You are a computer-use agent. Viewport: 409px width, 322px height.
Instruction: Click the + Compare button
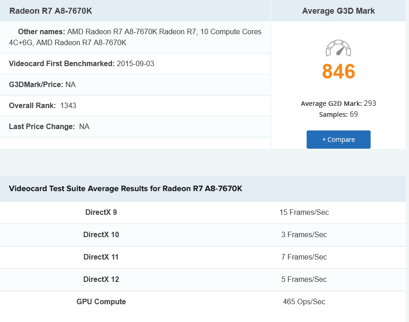(x=338, y=140)
